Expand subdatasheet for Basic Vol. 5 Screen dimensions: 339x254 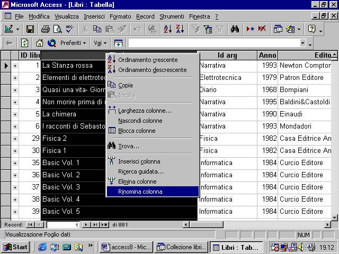click(15, 212)
